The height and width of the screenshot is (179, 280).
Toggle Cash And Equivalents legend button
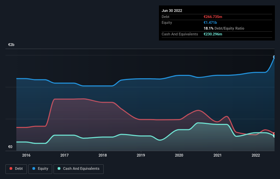78,169
